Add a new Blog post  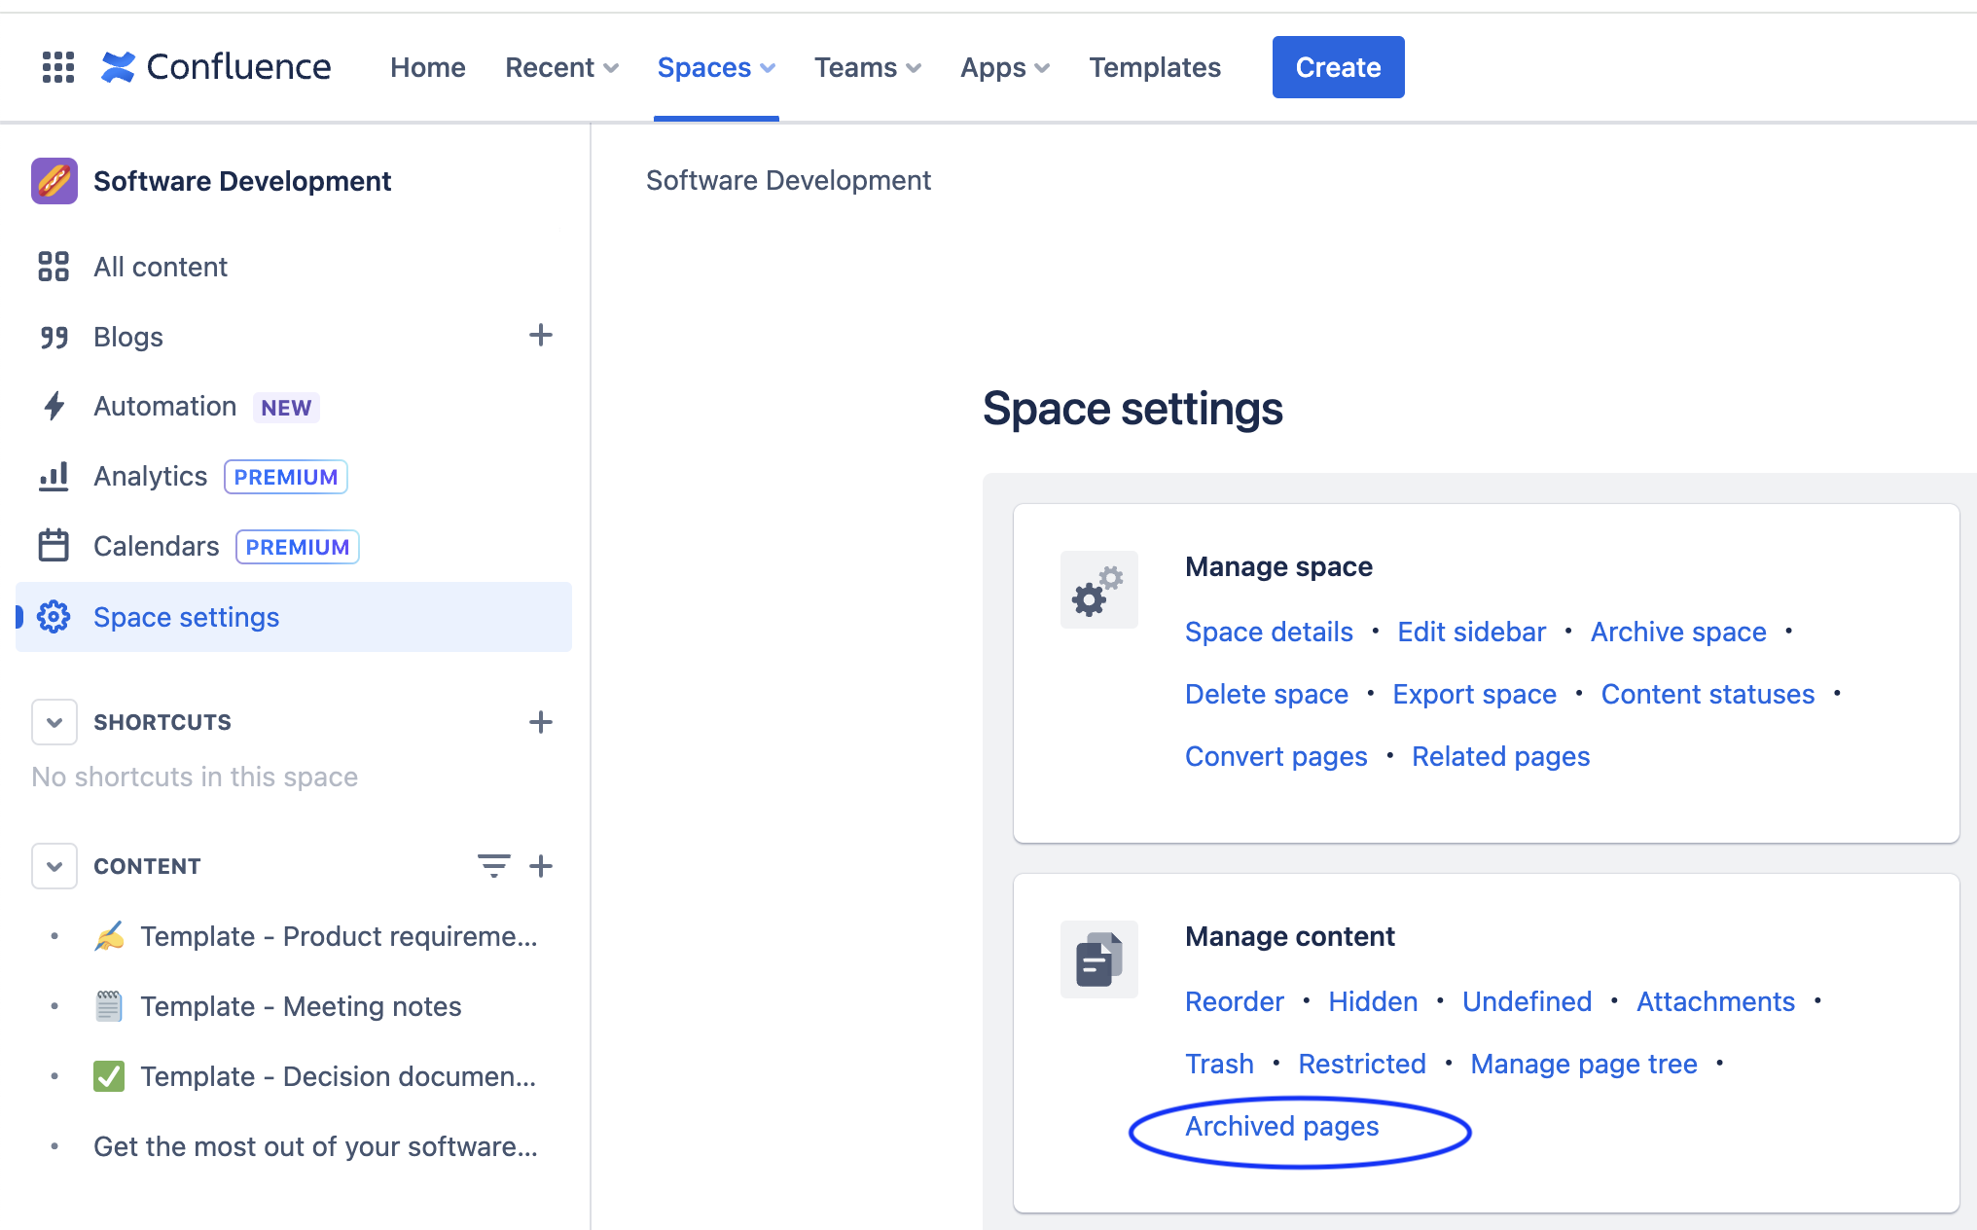click(x=541, y=336)
